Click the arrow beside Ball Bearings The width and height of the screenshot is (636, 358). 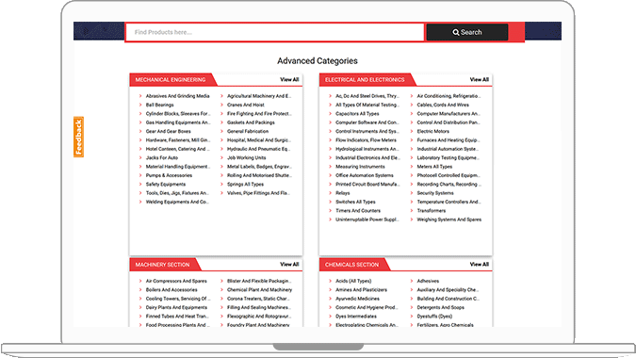coord(140,105)
